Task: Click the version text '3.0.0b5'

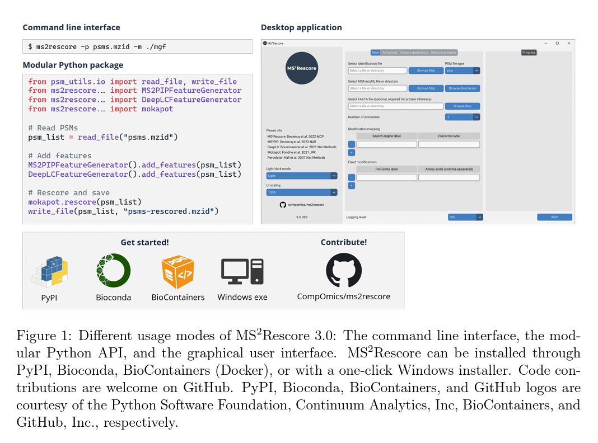Action: (302, 217)
